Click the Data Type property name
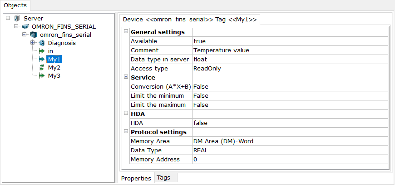This screenshot has width=395, height=185. [x=146, y=150]
